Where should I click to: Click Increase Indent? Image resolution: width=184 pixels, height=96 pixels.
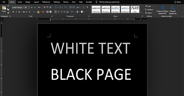tap(73, 7)
